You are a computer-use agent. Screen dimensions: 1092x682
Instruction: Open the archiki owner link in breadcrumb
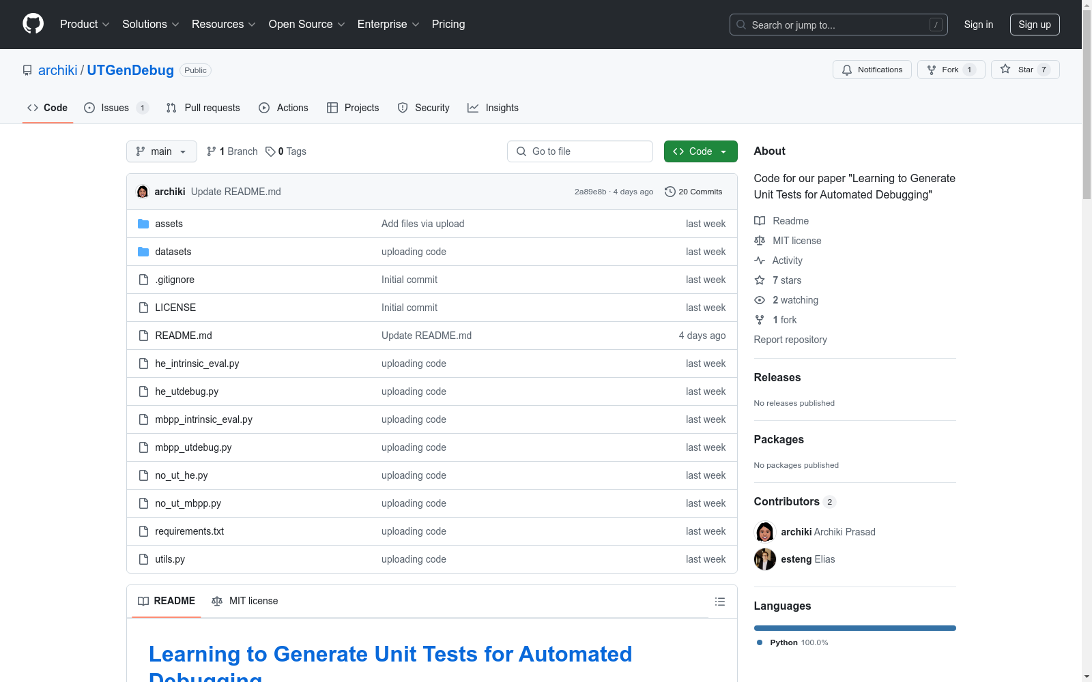click(x=58, y=70)
